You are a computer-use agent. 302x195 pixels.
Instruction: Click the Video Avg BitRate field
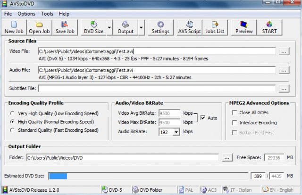pos(169,113)
